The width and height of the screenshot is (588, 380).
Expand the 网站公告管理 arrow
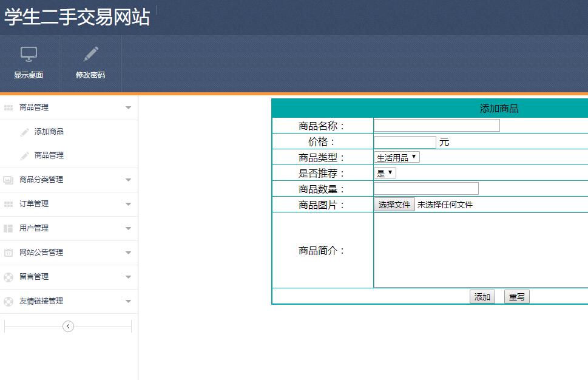coord(128,253)
